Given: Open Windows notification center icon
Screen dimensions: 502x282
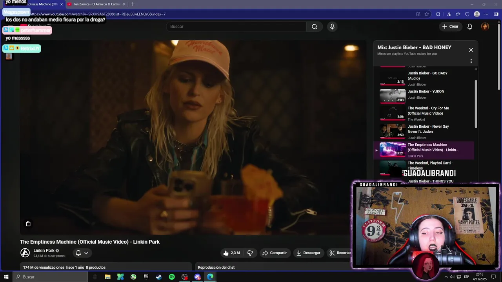Looking at the screenshot, I should (x=493, y=277).
